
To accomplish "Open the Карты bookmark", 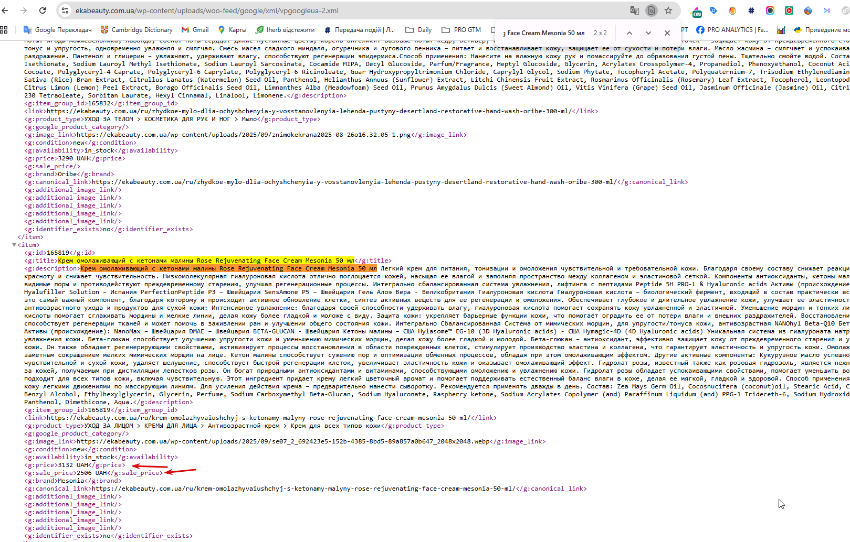I will tap(232, 30).
